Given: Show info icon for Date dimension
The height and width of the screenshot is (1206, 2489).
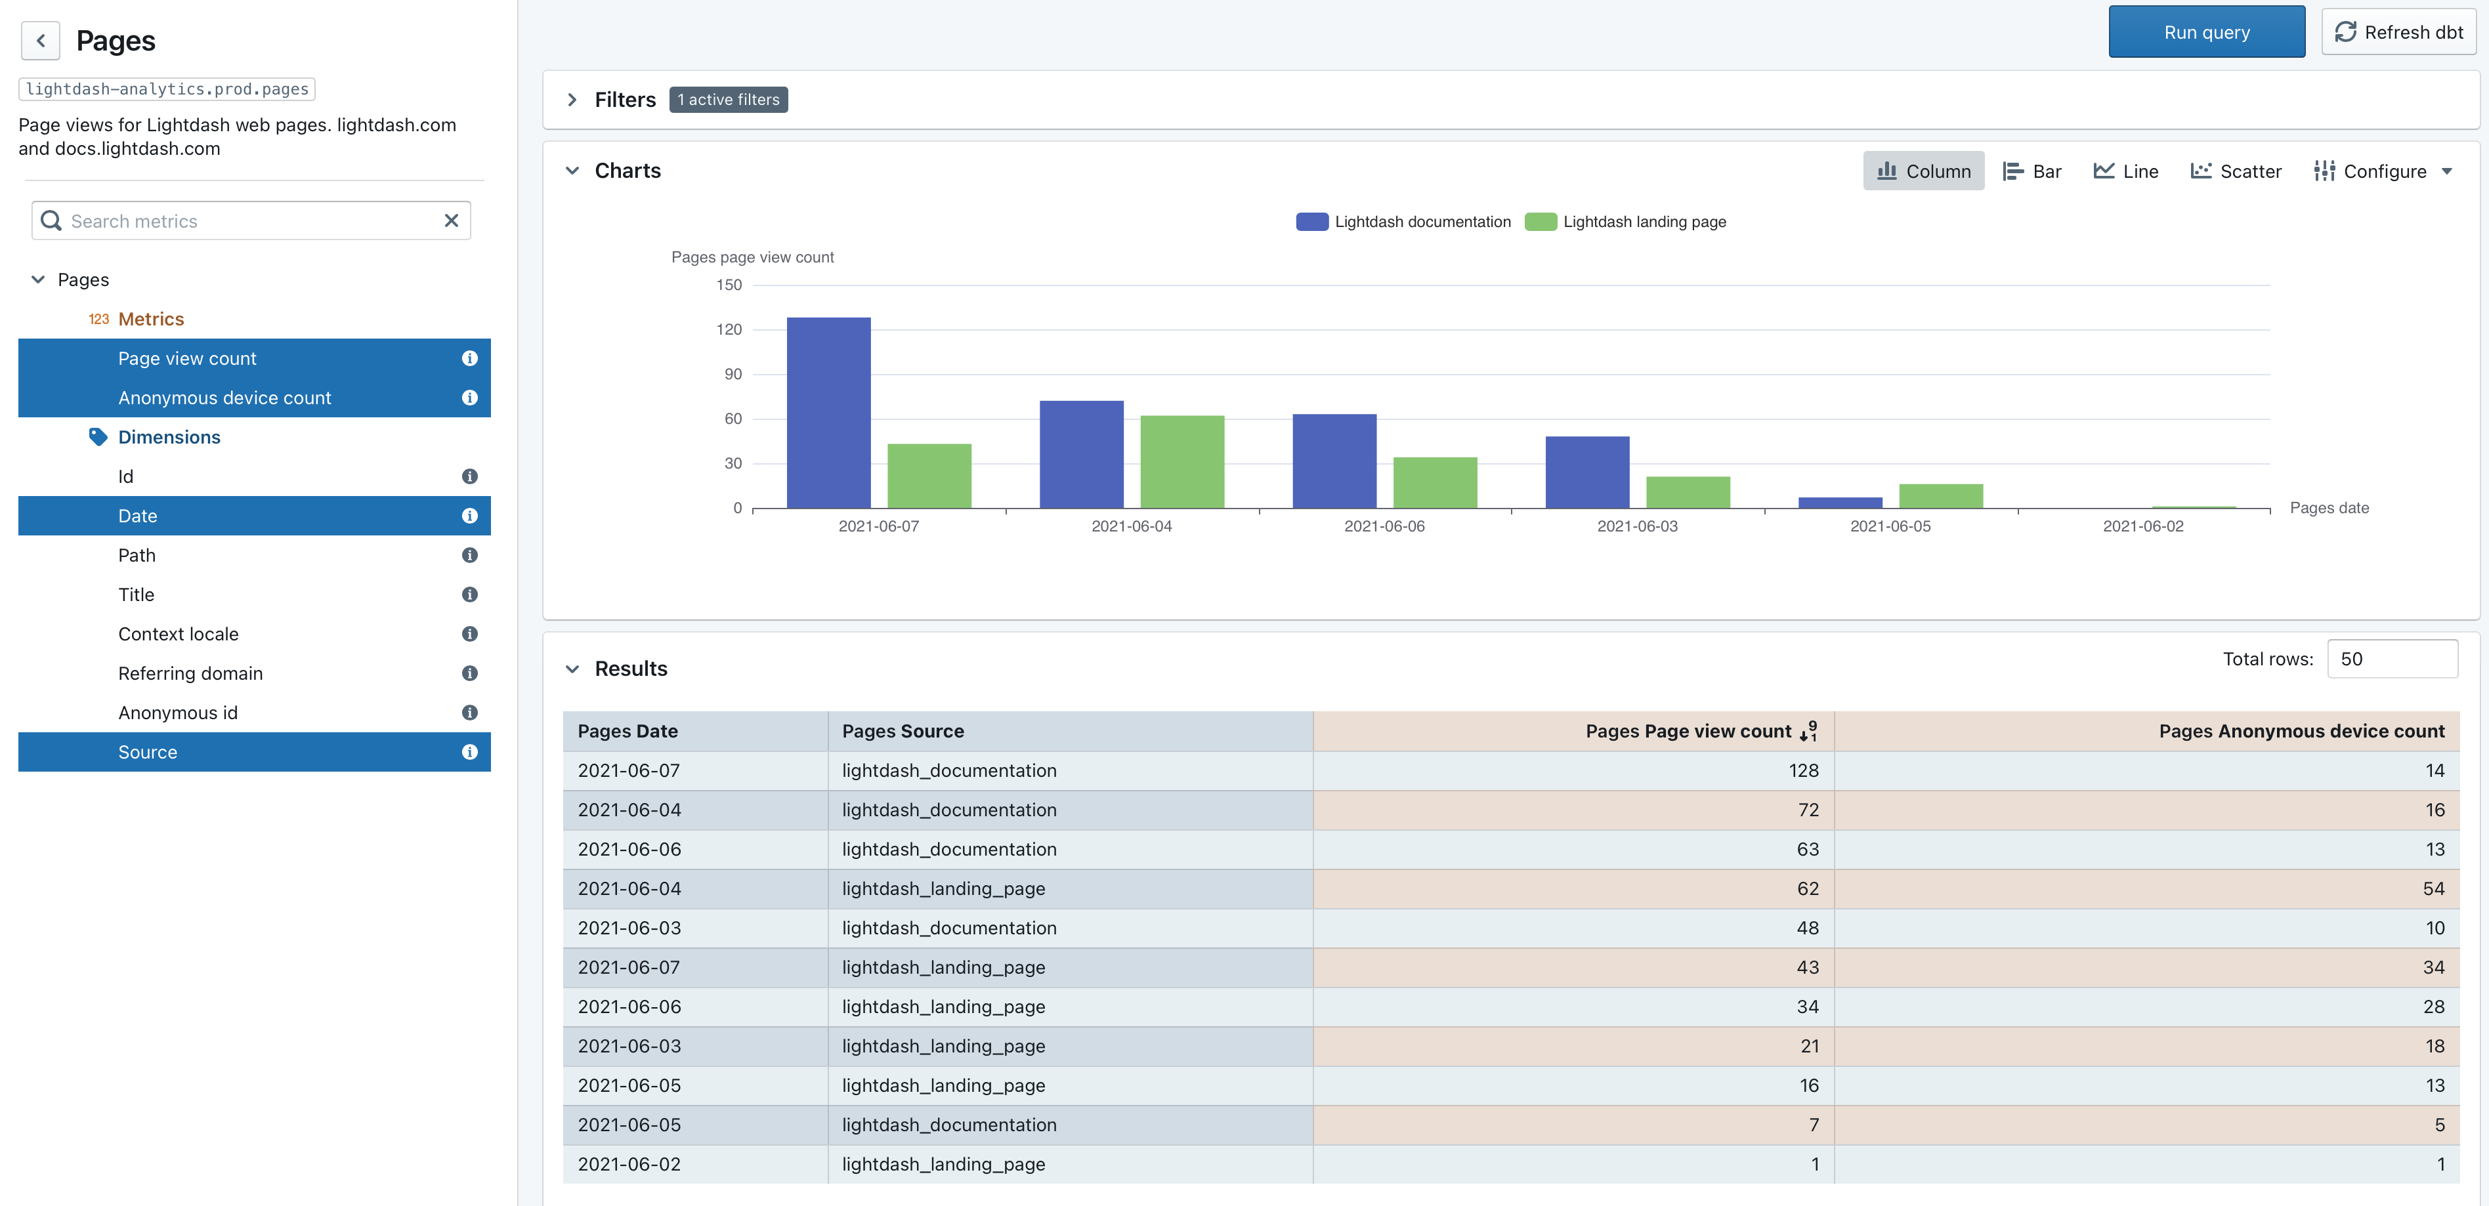Looking at the screenshot, I should (x=469, y=516).
